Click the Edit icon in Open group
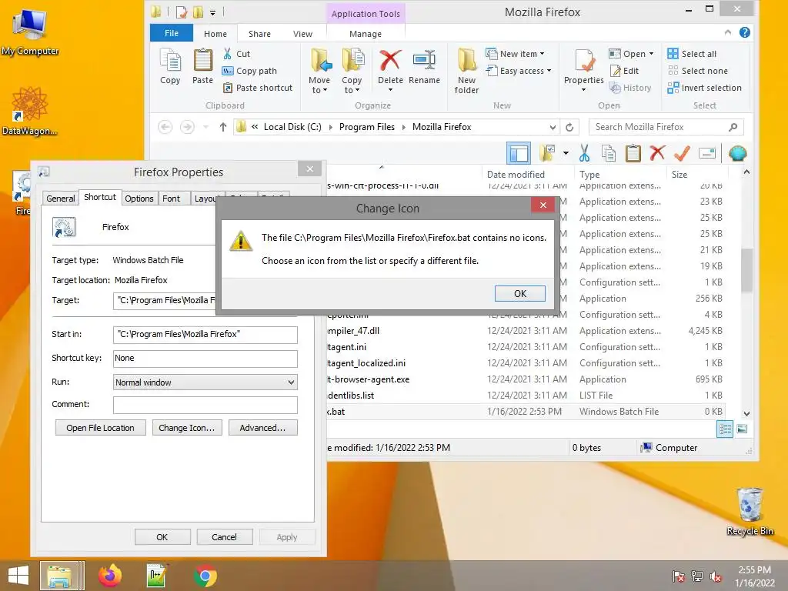Screen dimensions: 788x591 623,71
